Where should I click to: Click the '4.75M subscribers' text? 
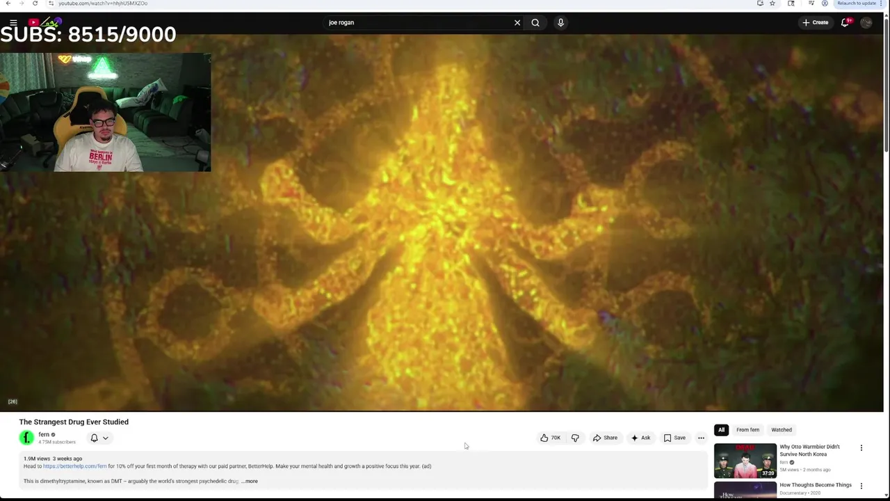[x=57, y=442]
